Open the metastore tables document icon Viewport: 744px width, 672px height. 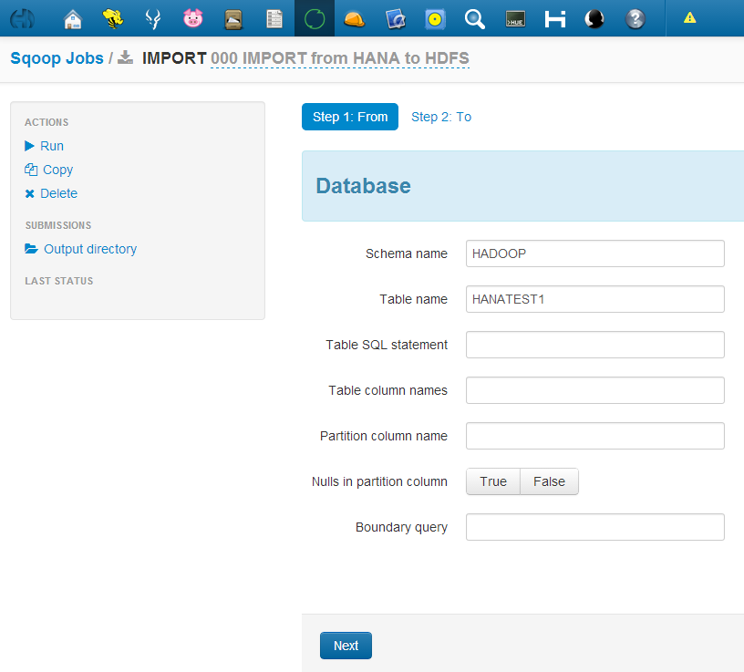[x=274, y=19]
